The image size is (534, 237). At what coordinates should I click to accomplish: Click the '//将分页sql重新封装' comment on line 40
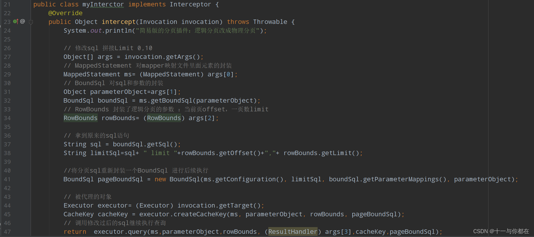[x=136, y=171]
